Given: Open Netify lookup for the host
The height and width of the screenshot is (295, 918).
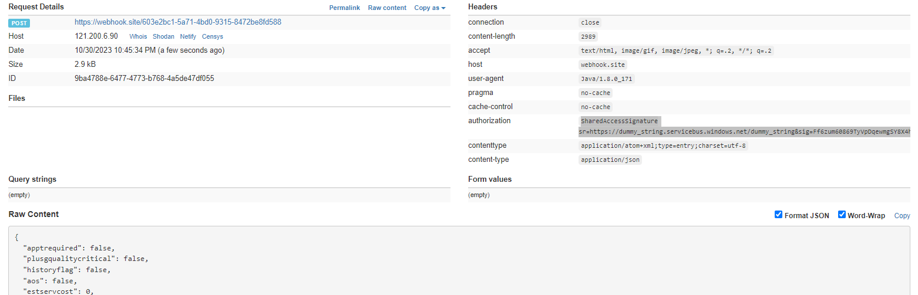Looking at the screenshot, I should click(x=188, y=36).
